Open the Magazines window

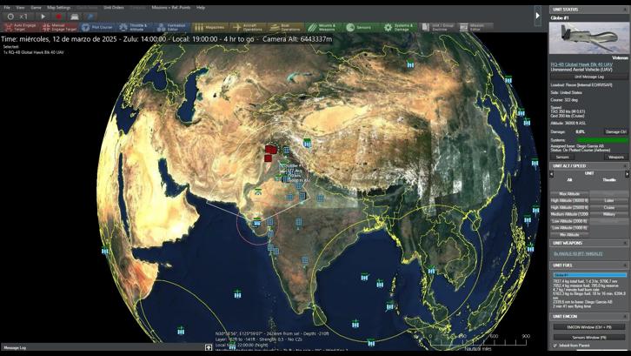coord(209,27)
